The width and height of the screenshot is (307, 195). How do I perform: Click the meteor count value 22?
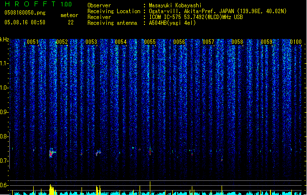point(71,22)
